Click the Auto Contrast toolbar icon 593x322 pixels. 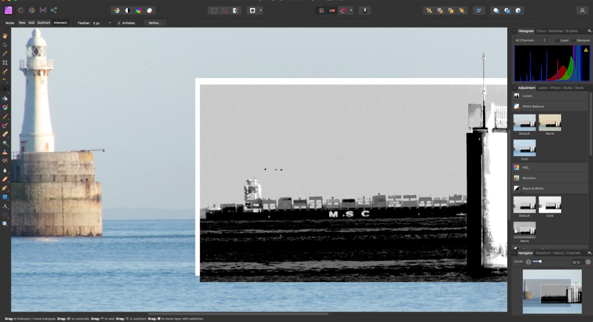tap(127, 10)
